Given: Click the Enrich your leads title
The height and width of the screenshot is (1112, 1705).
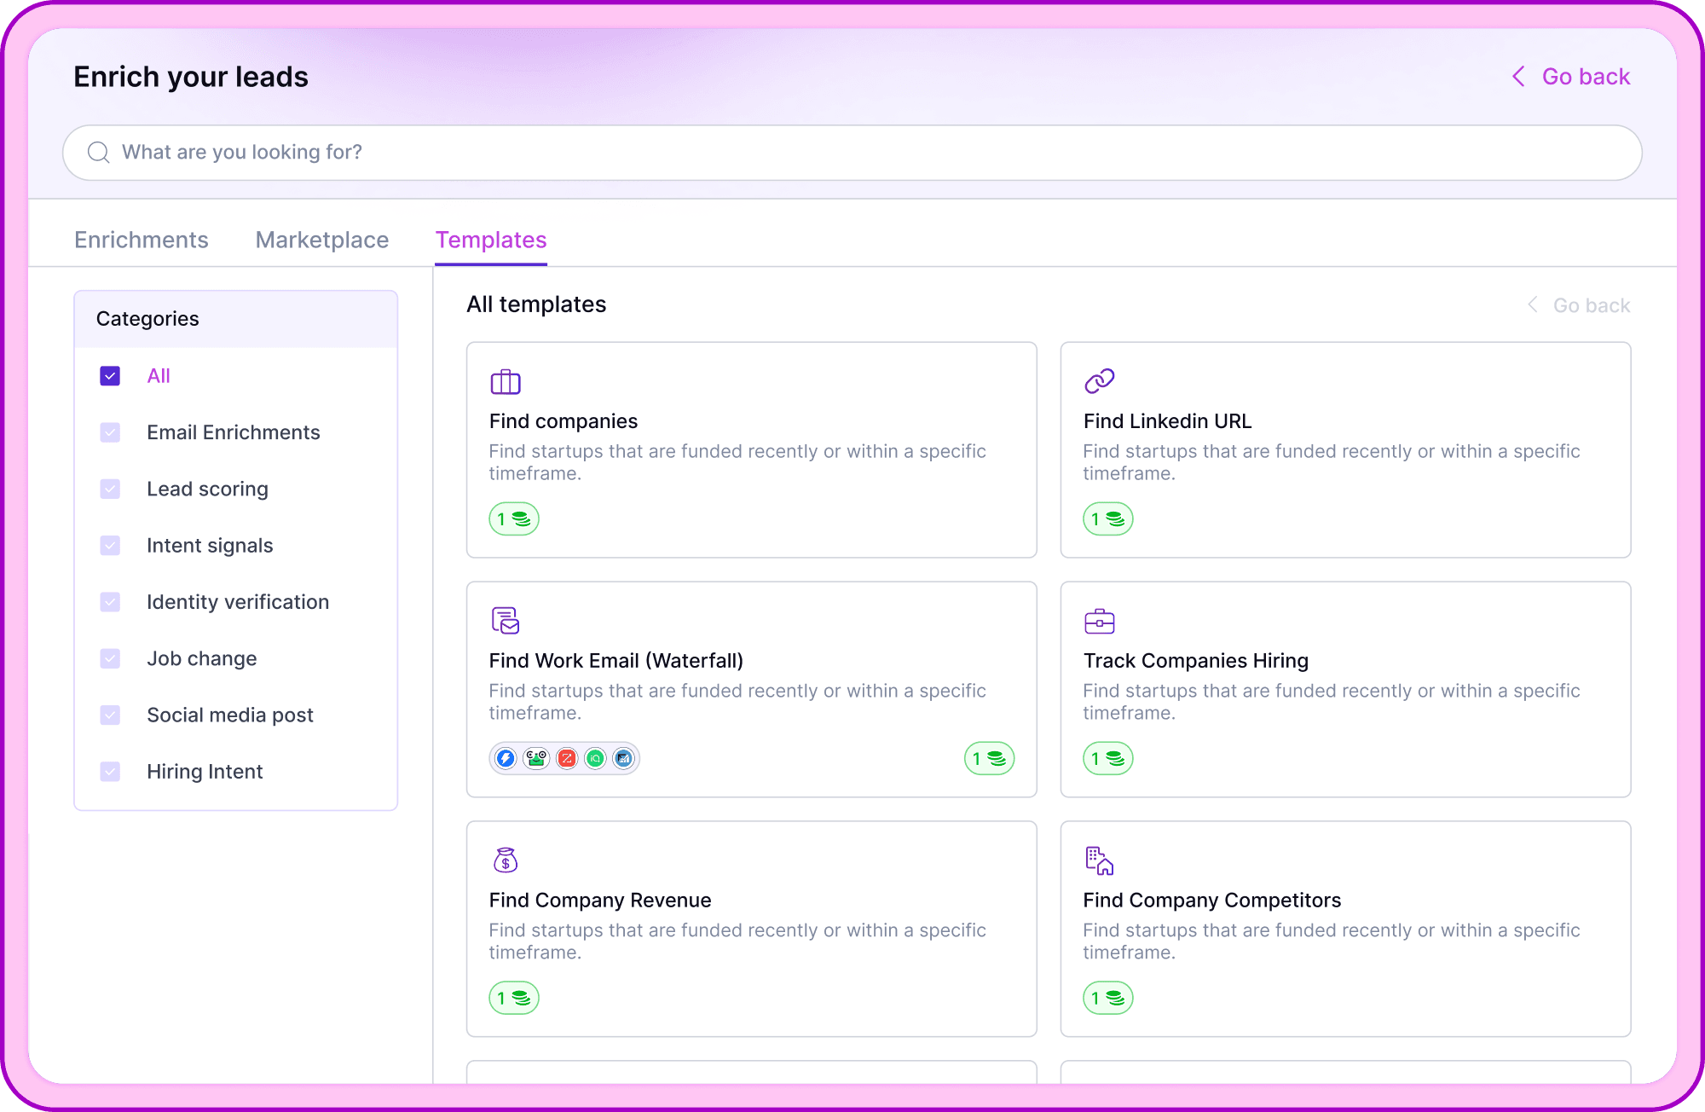Looking at the screenshot, I should (191, 77).
